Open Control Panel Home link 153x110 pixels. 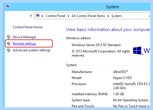[x=28, y=27]
